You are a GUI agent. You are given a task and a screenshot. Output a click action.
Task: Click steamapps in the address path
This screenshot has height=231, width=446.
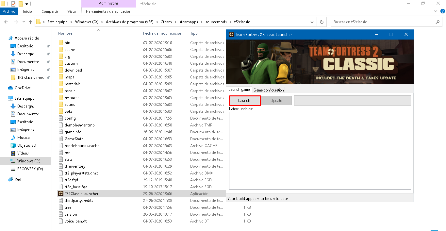pyautogui.click(x=189, y=22)
